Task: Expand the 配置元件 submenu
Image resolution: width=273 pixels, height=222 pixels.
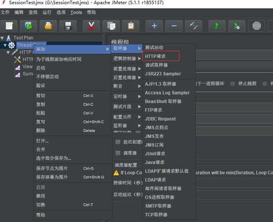Action: pos(127,117)
